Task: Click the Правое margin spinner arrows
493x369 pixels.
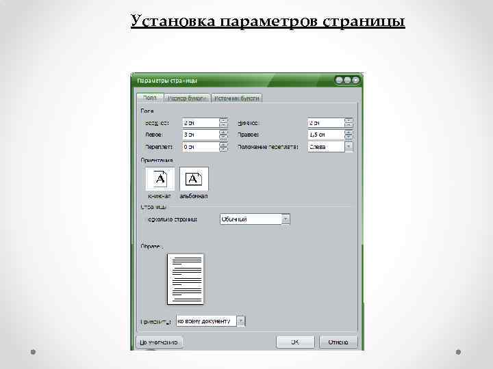Action: coord(349,135)
